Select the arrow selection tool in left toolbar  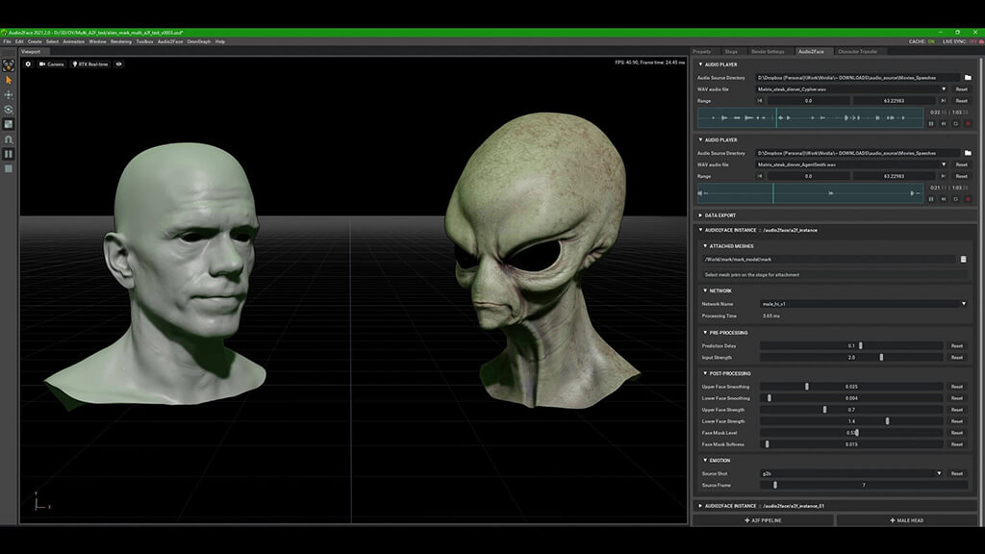tap(9, 80)
